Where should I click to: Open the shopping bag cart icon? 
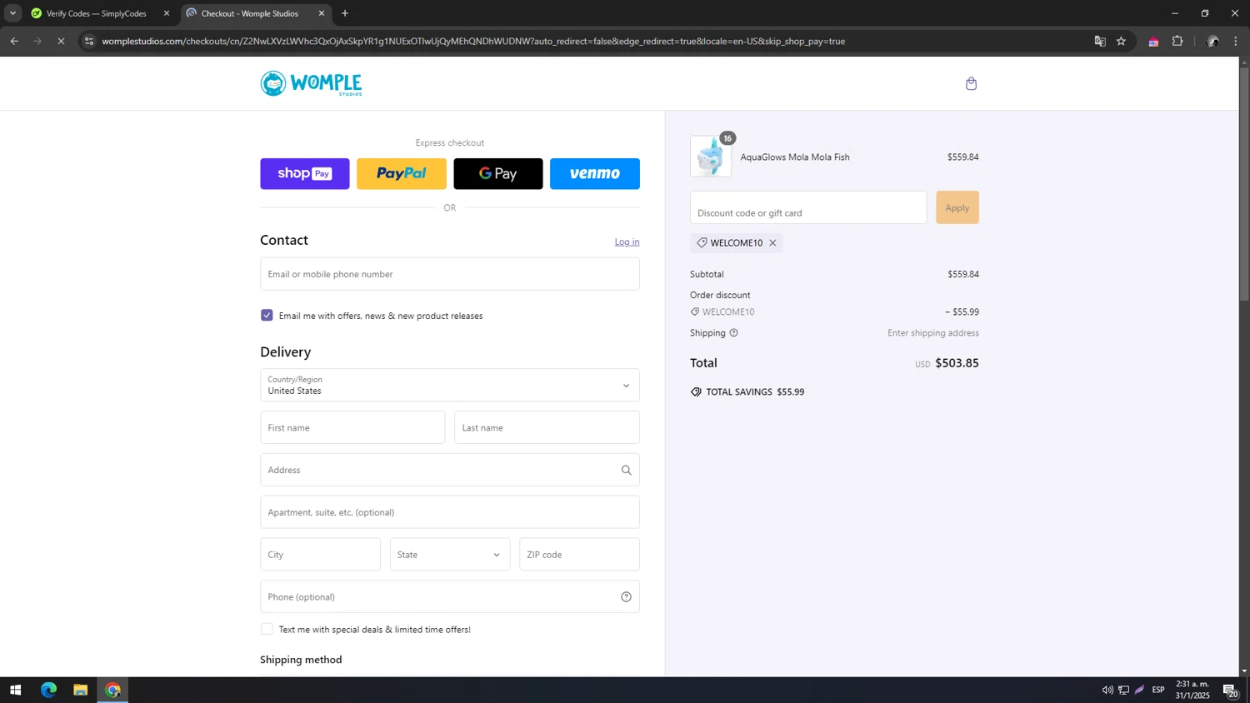click(x=971, y=83)
